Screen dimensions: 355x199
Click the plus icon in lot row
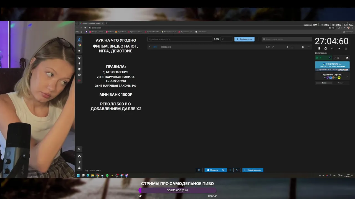287,47
